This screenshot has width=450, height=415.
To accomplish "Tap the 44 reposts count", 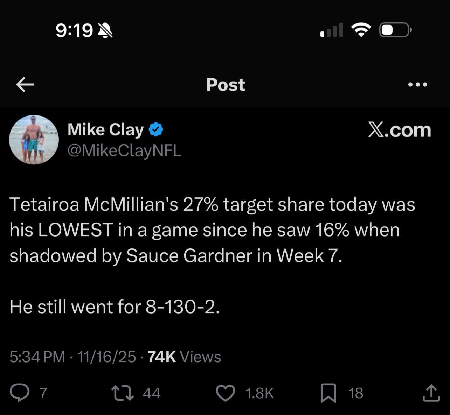I will click(x=152, y=393).
